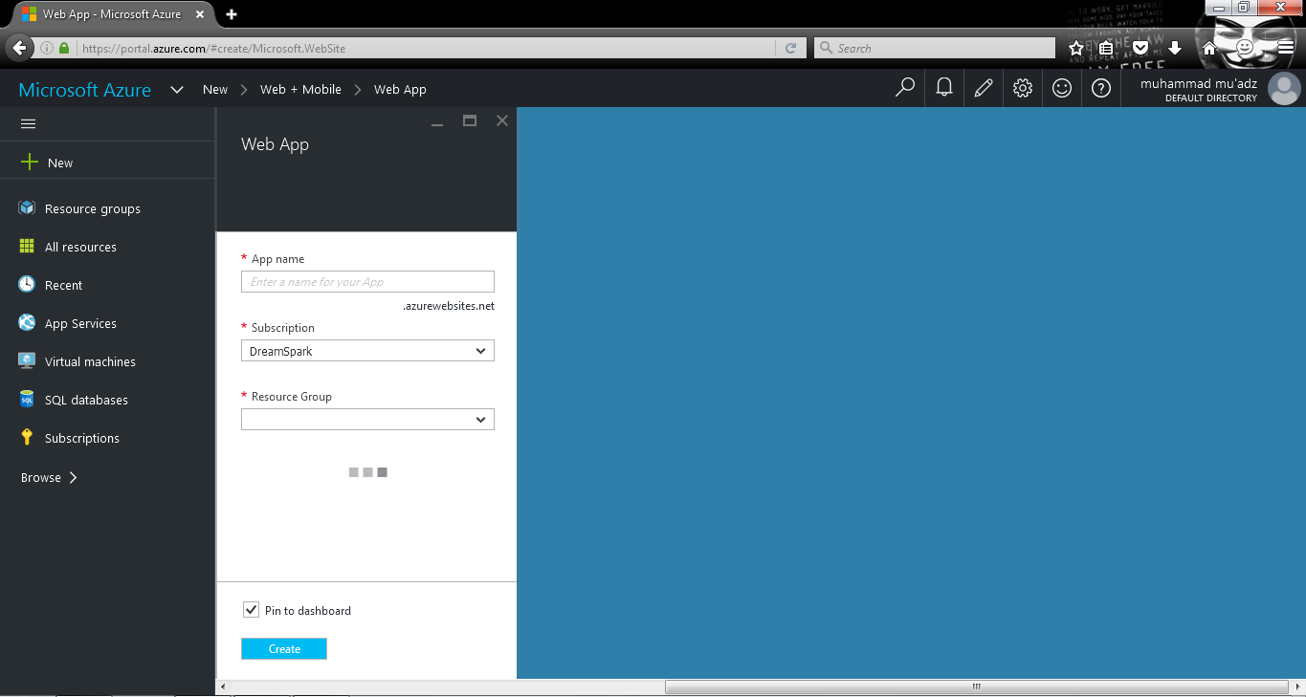Viewport: 1306px width, 697px height.
Task: Close the Web App blade
Action: (x=502, y=120)
